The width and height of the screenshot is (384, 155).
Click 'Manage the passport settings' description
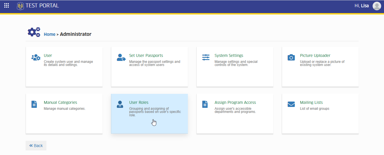(x=155, y=63)
